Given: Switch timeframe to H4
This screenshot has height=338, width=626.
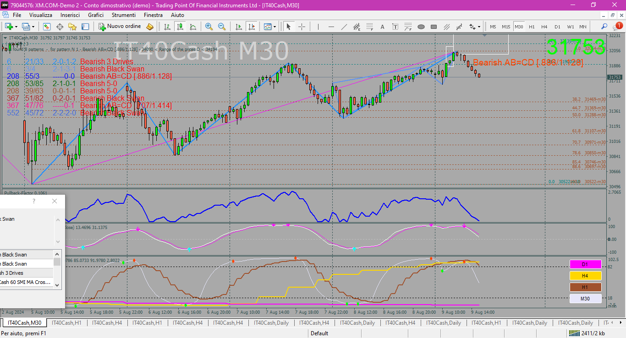Looking at the screenshot, I should click(544, 27).
